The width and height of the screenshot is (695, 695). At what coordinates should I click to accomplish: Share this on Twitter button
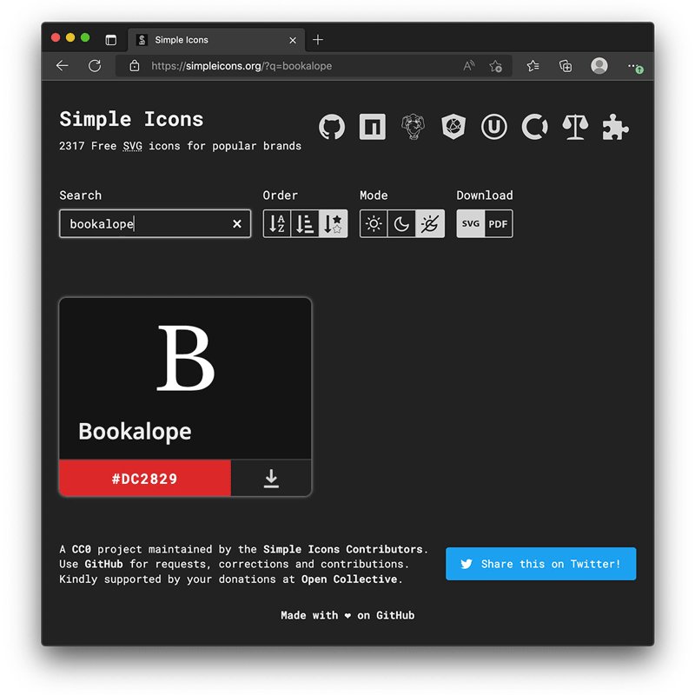(540, 564)
